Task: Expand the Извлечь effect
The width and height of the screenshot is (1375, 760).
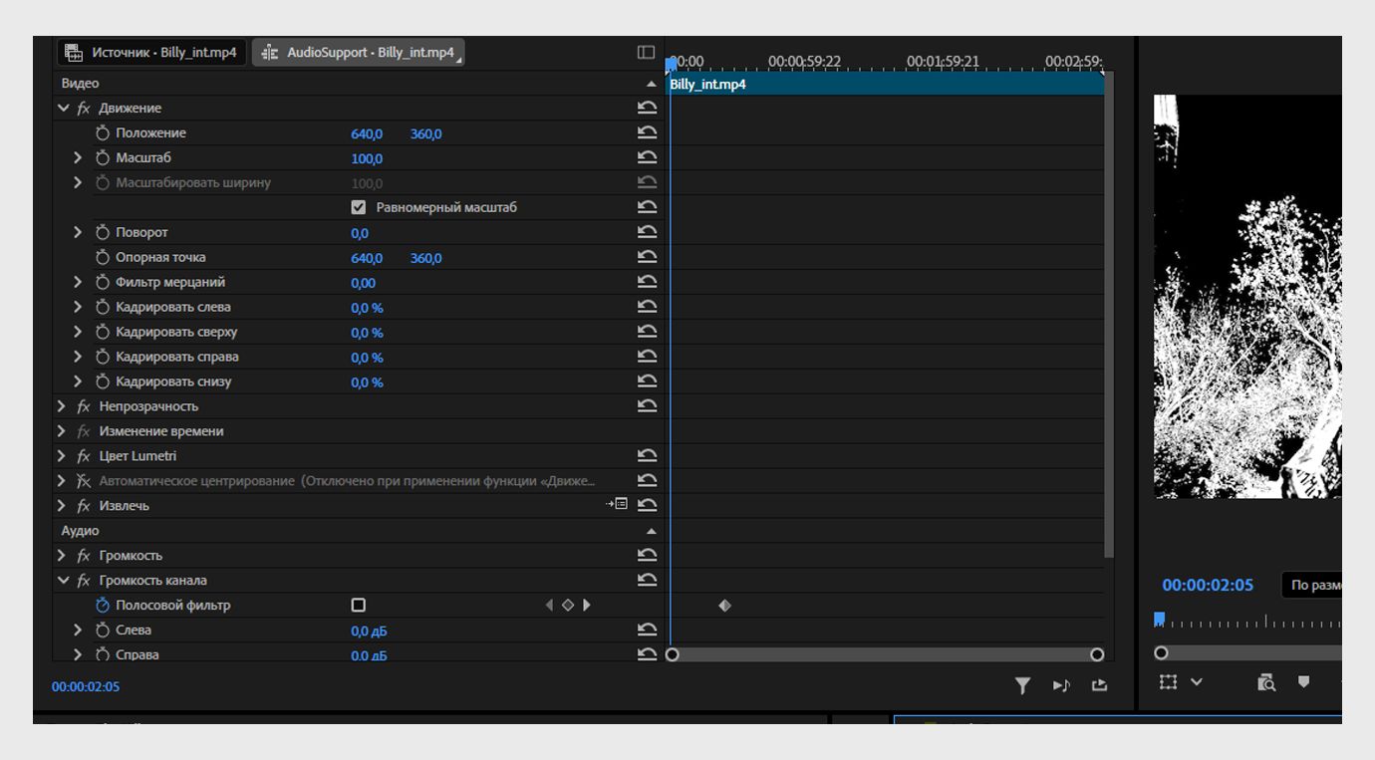Action: point(62,505)
